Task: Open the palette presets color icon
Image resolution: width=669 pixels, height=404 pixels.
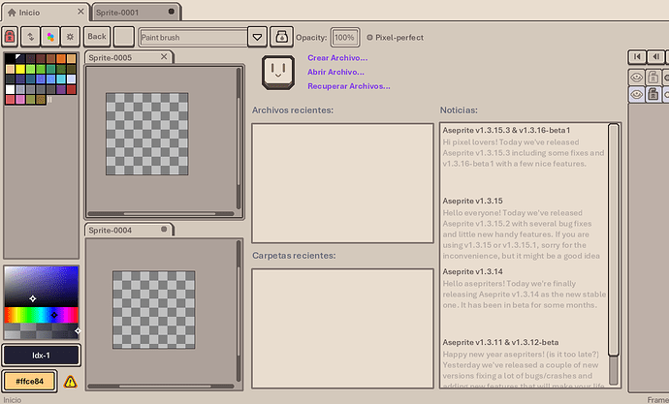Action: click(x=49, y=37)
